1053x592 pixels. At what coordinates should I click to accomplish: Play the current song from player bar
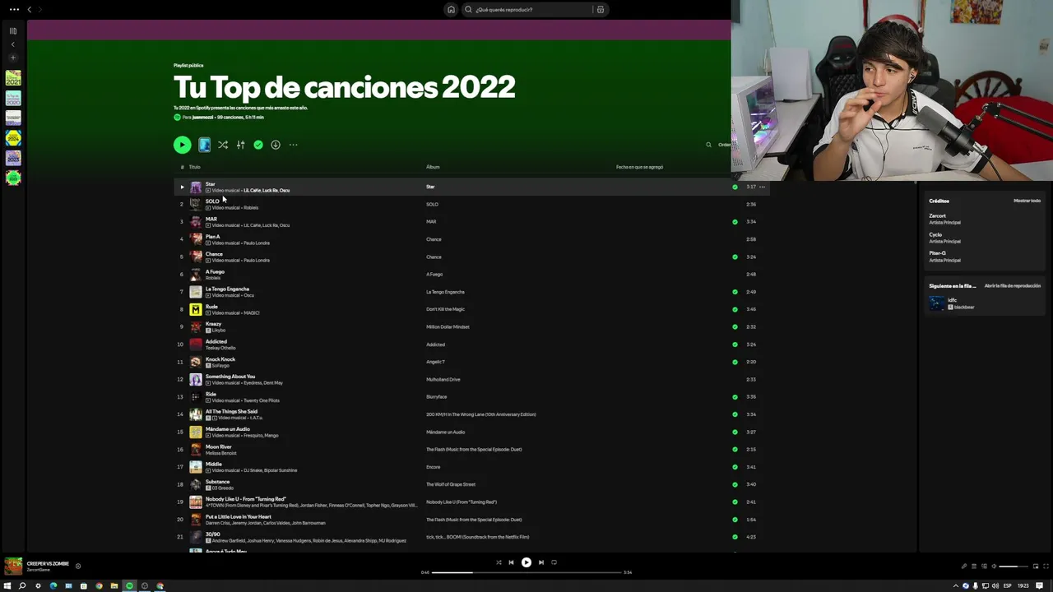click(526, 562)
